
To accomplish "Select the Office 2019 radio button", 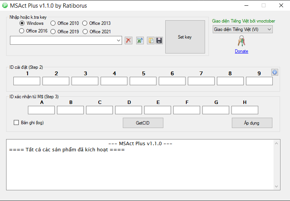I will 65,32.
